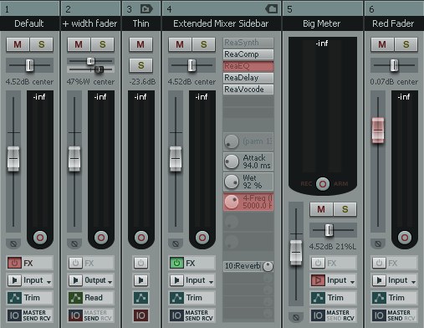The height and width of the screenshot is (328, 424).
Task: Toggle FX bypass power icon on Red Fader track
Action: (x=379, y=263)
